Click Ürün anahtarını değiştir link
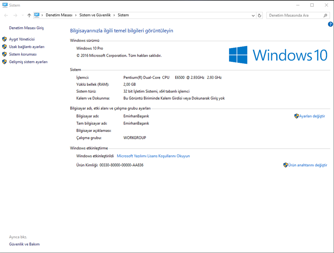Viewport: 334px width, 253px height. (307, 165)
